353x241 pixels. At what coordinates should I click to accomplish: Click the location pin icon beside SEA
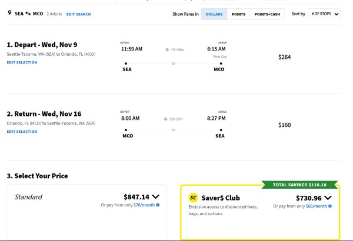point(9,13)
